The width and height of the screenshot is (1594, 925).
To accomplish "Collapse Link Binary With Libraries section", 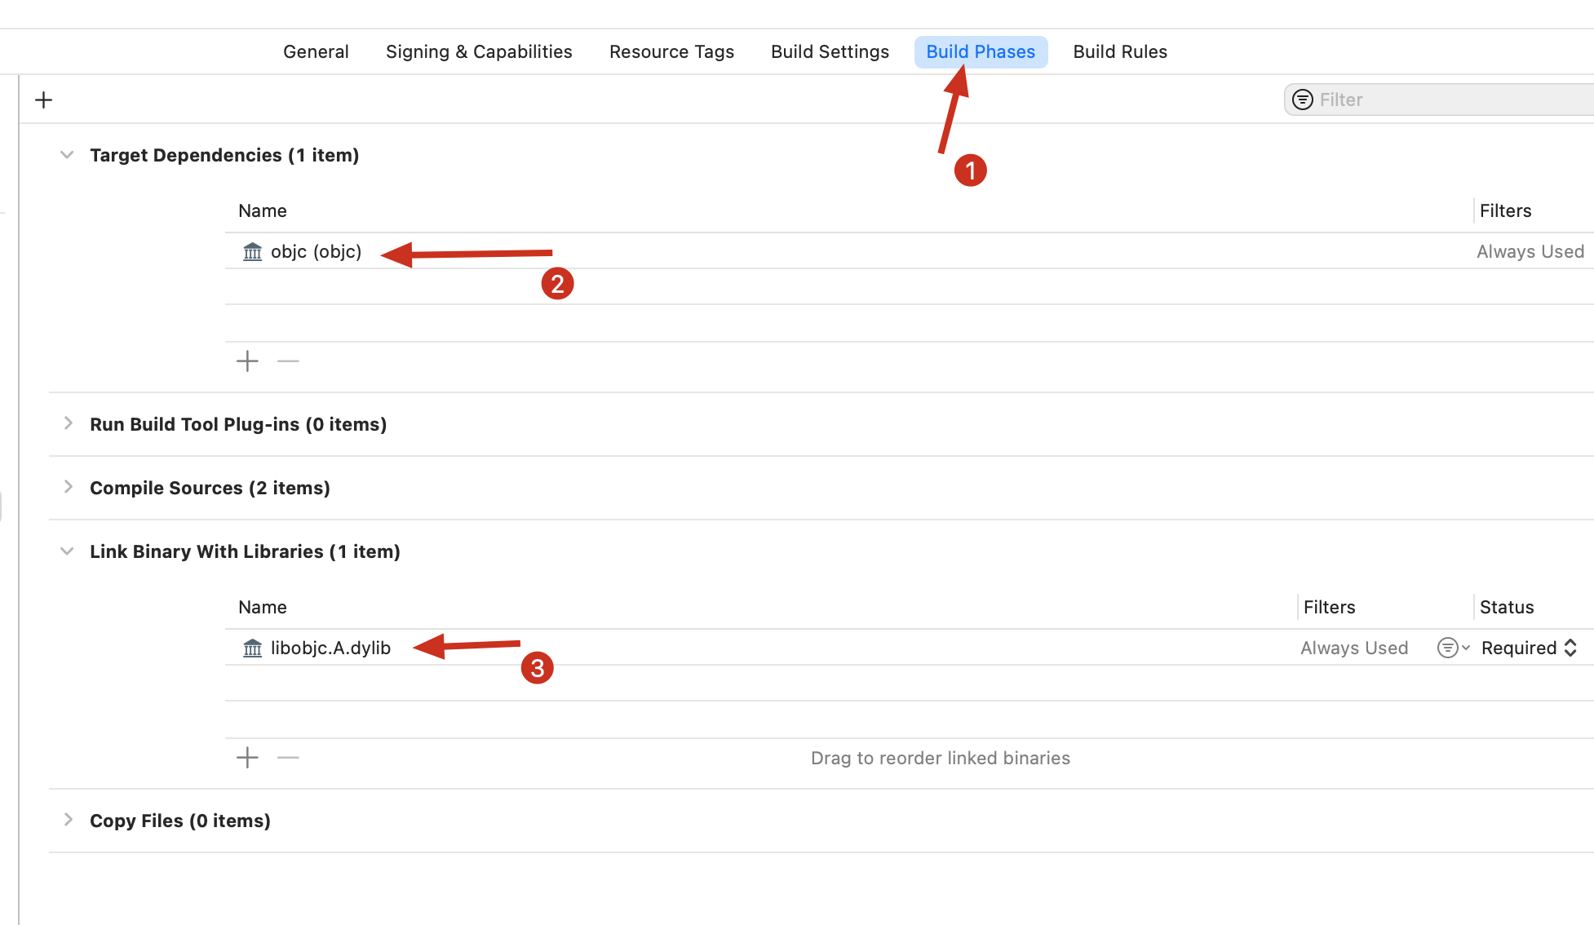I will [67, 551].
